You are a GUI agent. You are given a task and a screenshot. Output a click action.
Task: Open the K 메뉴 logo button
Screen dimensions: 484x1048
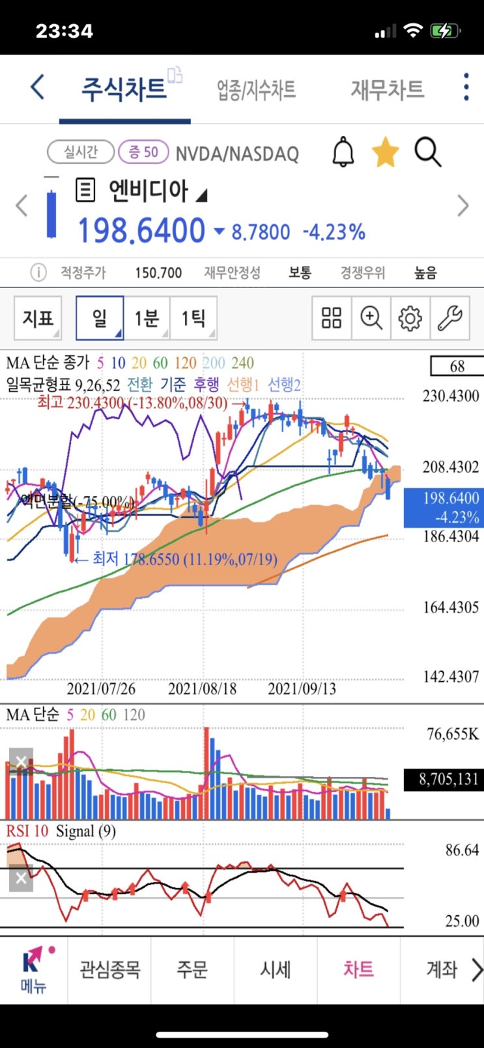[34, 970]
